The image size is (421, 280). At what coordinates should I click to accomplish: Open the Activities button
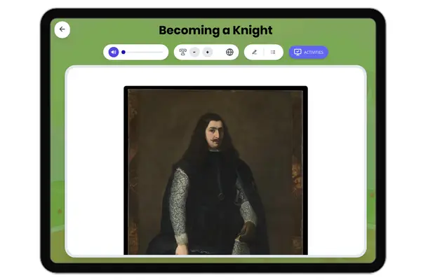pyautogui.click(x=309, y=52)
